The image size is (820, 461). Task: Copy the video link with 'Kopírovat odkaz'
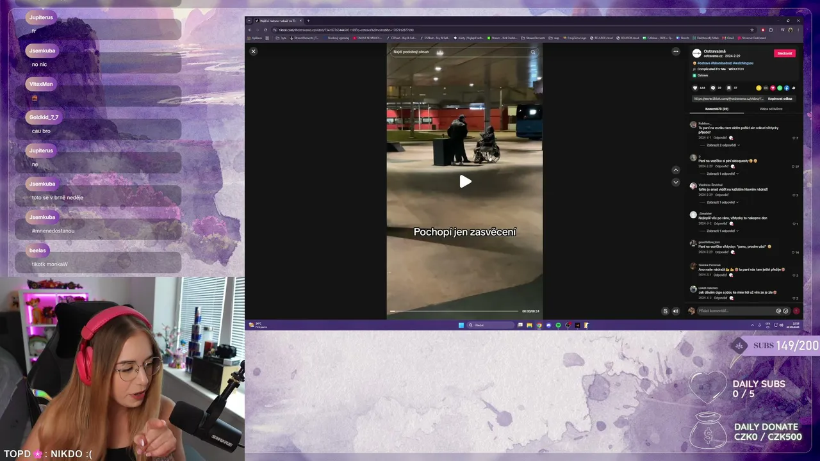(780, 99)
